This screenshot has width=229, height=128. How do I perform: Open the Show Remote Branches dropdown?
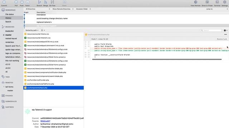coord(63,9)
